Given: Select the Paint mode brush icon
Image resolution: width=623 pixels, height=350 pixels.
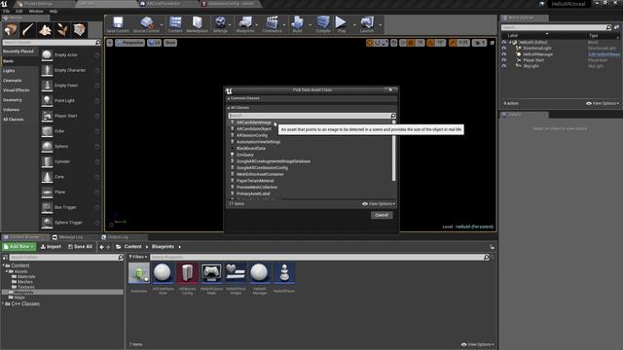Looking at the screenshot, I should 27,30.
